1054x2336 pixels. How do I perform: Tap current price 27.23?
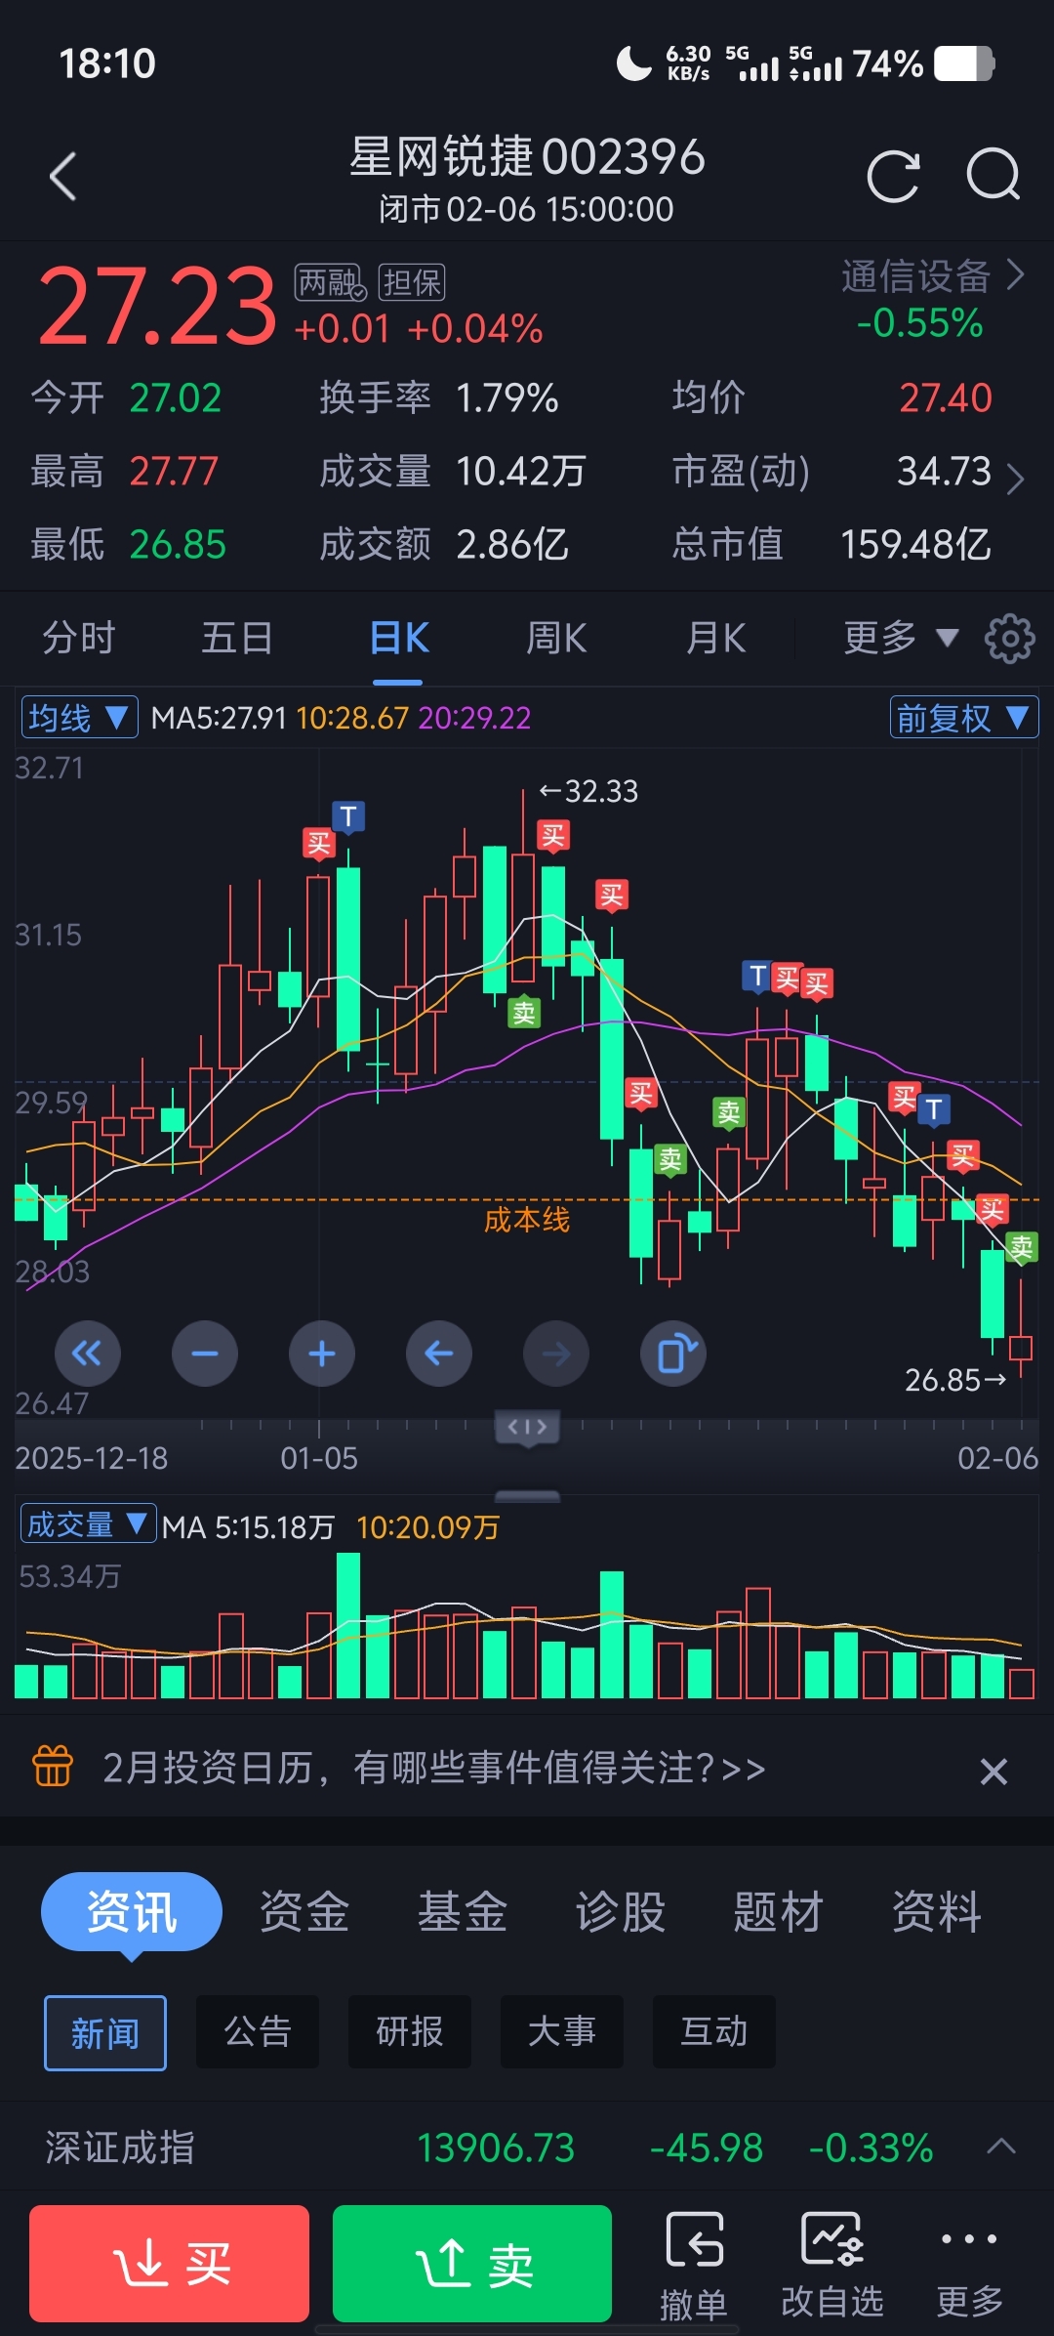coord(158,308)
